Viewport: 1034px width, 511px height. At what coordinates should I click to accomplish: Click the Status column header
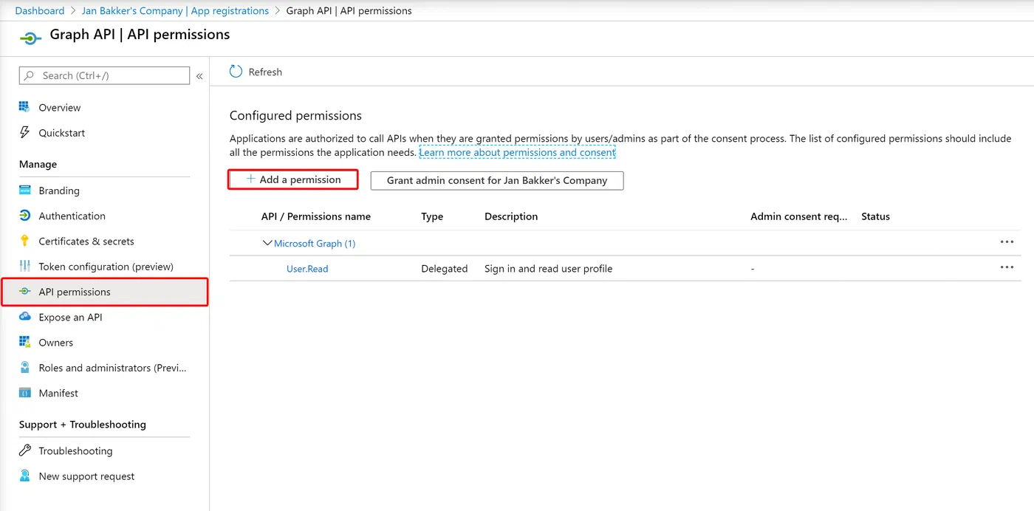click(x=875, y=216)
